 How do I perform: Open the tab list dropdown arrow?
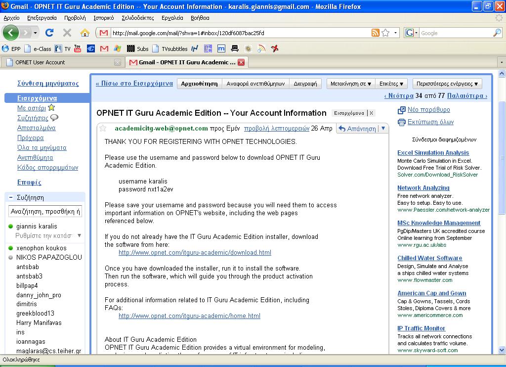[x=501, y=62]
